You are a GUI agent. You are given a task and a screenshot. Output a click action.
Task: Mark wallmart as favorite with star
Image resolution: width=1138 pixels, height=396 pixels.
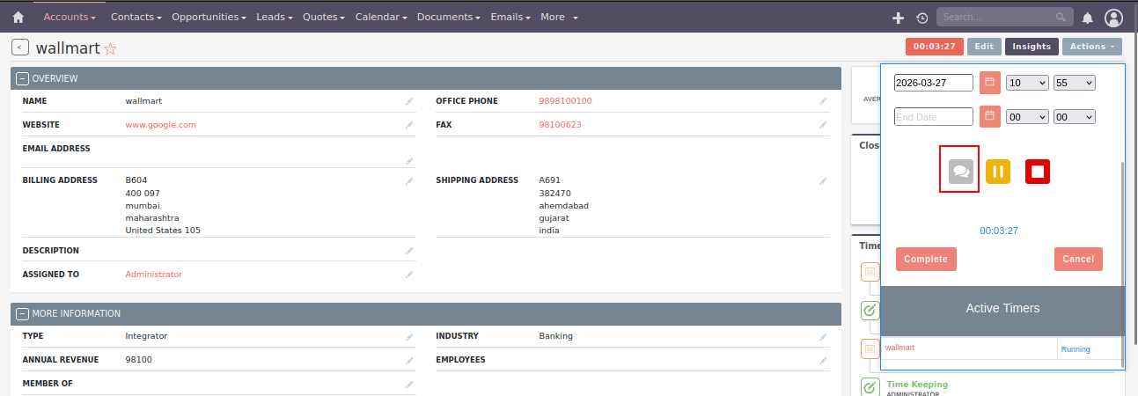coord(110,49)
